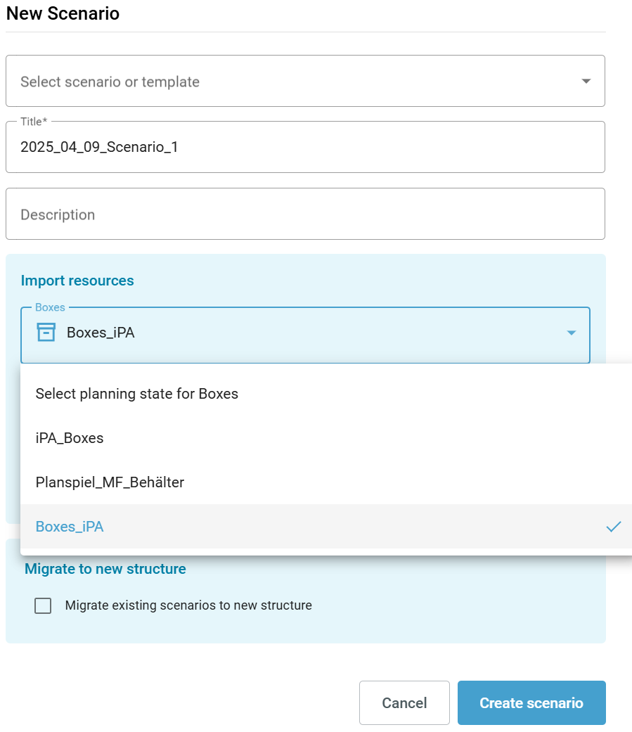Click the 'Migrate to new structure' heading
Viewport: 632px width, 732px height.
click(105, 569)
